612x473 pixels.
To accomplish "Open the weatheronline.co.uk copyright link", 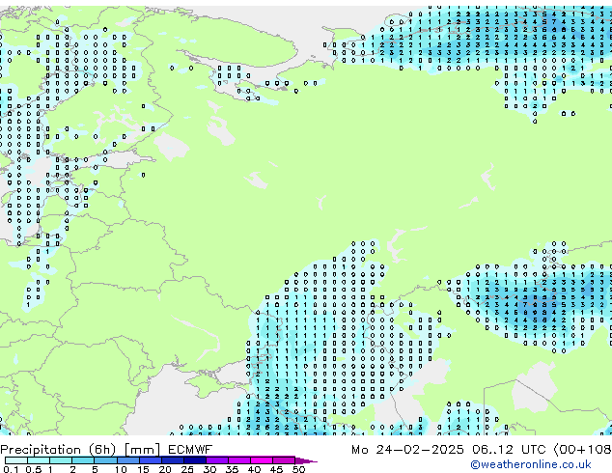I will (531, 464).
